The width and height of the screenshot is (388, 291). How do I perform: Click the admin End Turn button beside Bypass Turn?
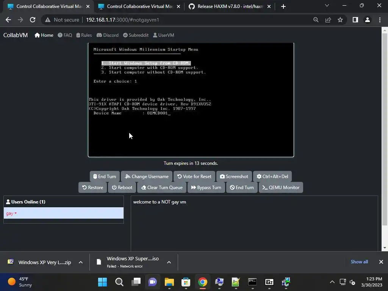coord(242,187)
